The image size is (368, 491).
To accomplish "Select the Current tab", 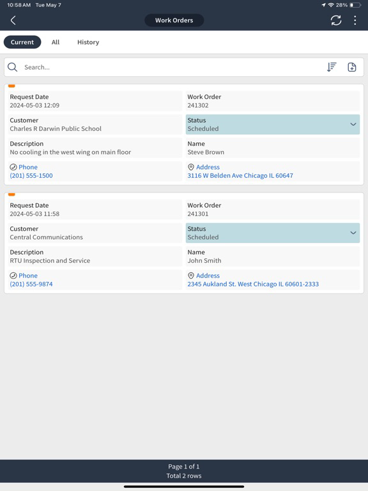I will click(x=22, y=42).
